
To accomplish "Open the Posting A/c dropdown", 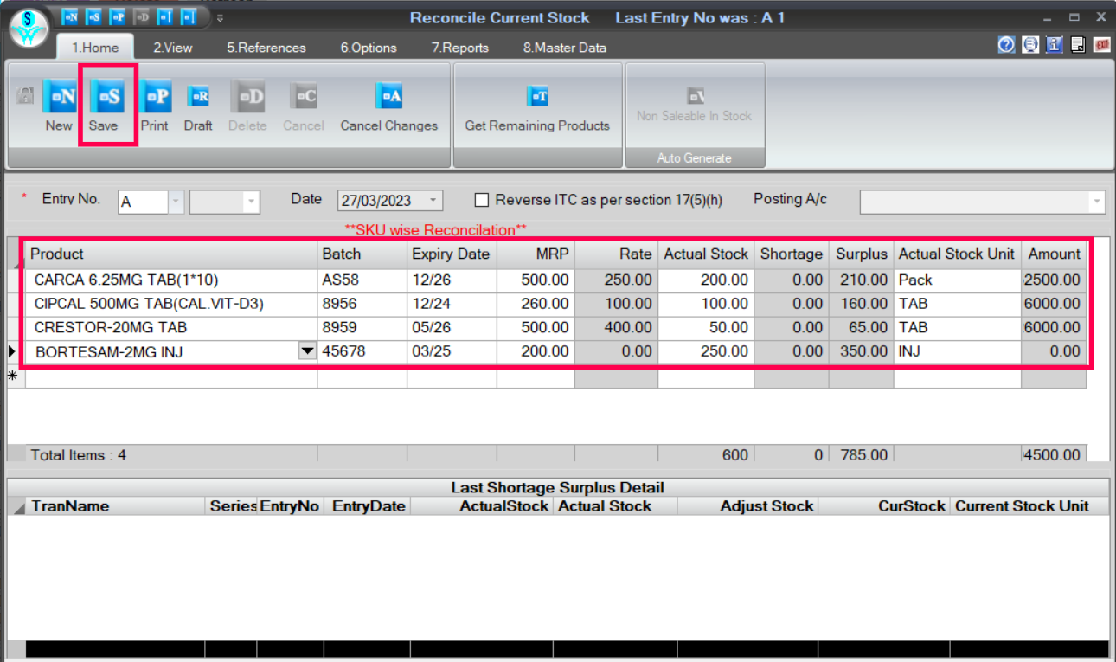I will (1097, 202).
